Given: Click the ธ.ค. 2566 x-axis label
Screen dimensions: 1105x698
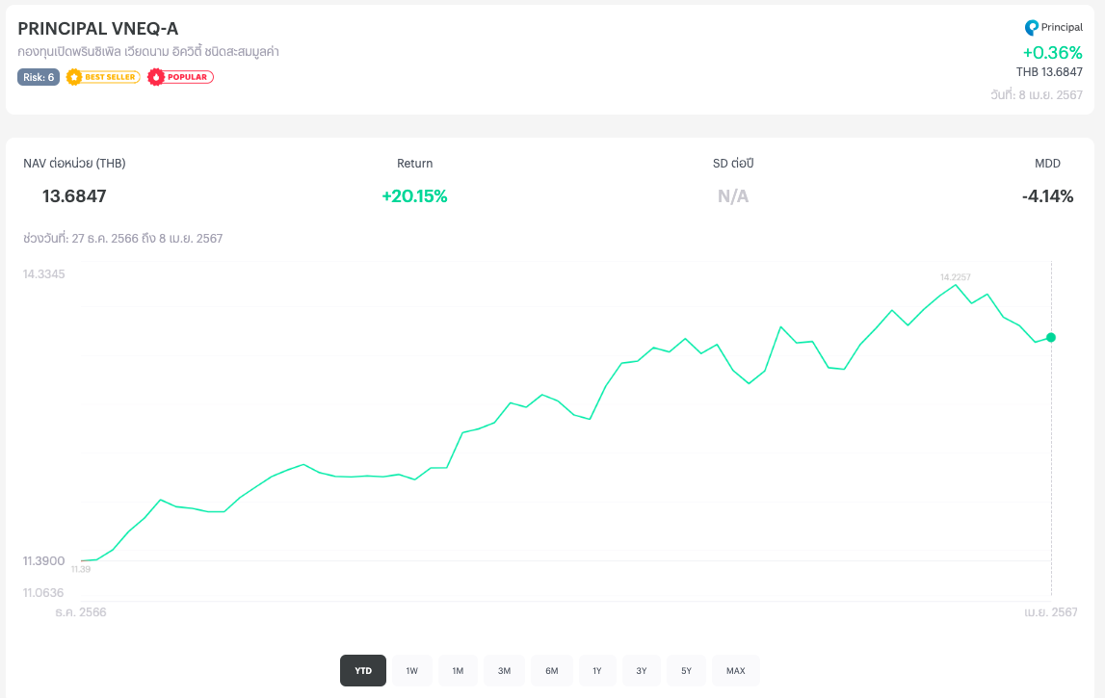Looking at the screenshot, I should pyautogui.click(x=81, y=612).
